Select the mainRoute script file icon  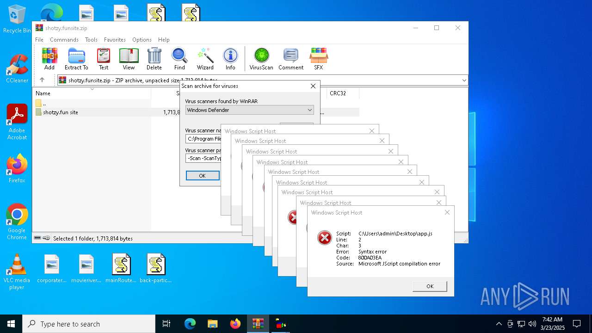point(121,268)
